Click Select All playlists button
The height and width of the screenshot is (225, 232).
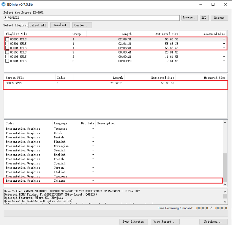[38, 25]
